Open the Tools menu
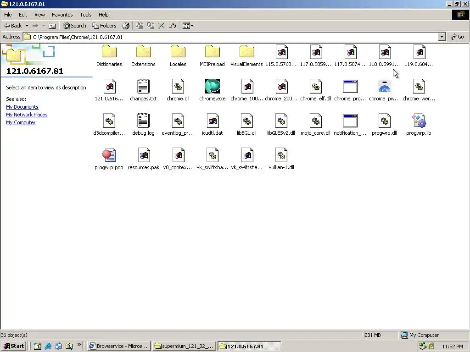 coord(86,15)
